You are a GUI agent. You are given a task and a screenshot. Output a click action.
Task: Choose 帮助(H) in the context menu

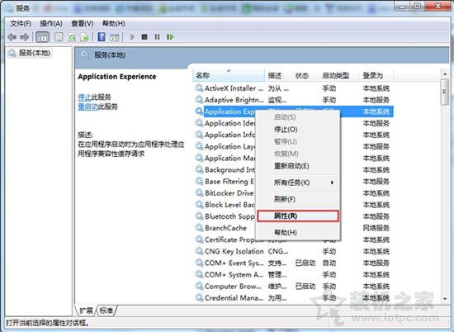click(297, 232)
